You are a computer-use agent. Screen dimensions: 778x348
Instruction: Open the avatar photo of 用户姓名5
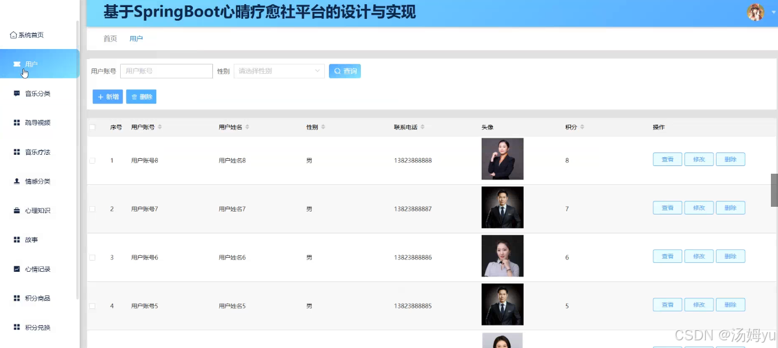coord(502,304)
